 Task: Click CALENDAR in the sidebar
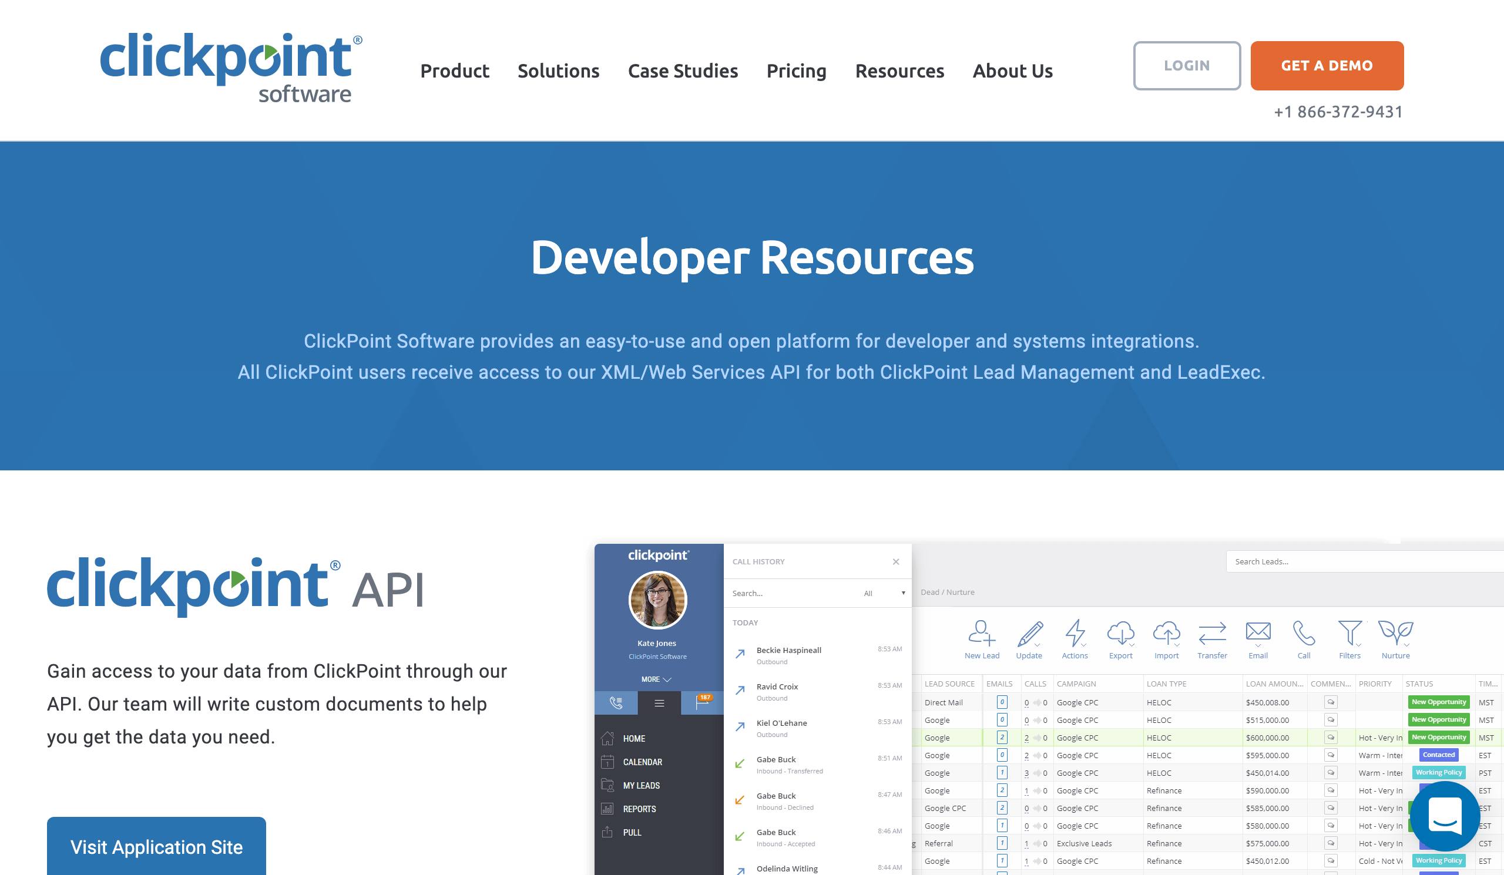click(x=642, y=762)
